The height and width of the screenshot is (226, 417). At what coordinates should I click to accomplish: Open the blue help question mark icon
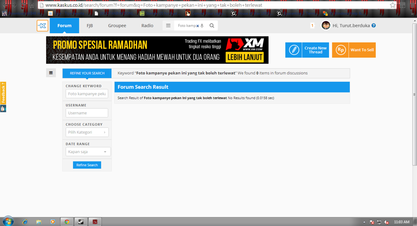pos(374,25)
